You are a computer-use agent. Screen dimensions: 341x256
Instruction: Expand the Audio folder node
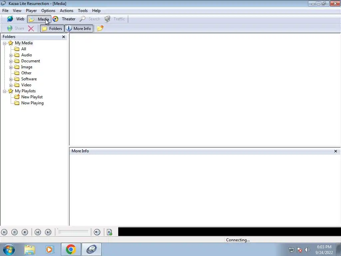(11, 55)
